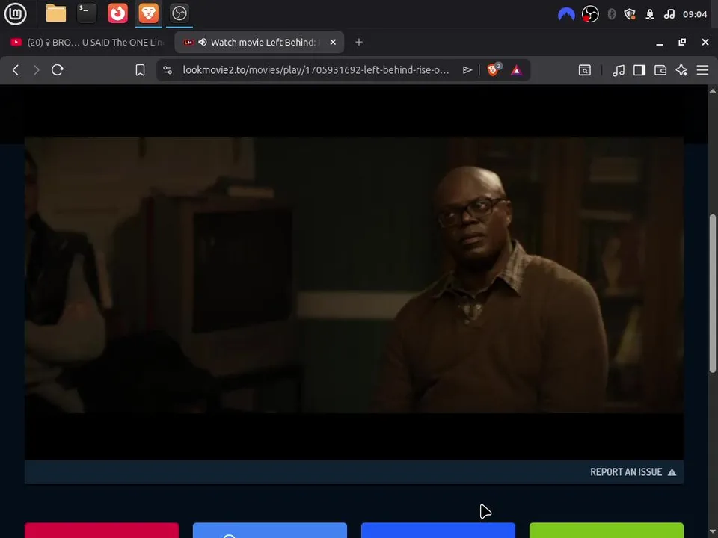Viewport: 718px width, 538px height.
Task: Go back to previous page
Action: coord(16,70)
